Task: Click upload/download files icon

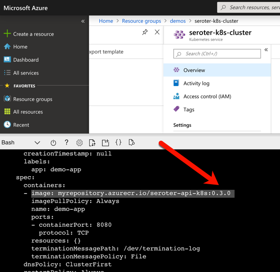Action: click(92, 143)
